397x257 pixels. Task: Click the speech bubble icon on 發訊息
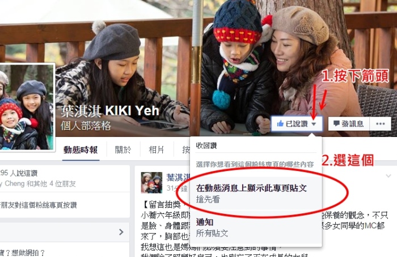pyautogui.click(x=336, y=123)
